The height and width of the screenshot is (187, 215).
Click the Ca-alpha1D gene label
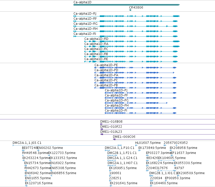[x=82, y=2]
